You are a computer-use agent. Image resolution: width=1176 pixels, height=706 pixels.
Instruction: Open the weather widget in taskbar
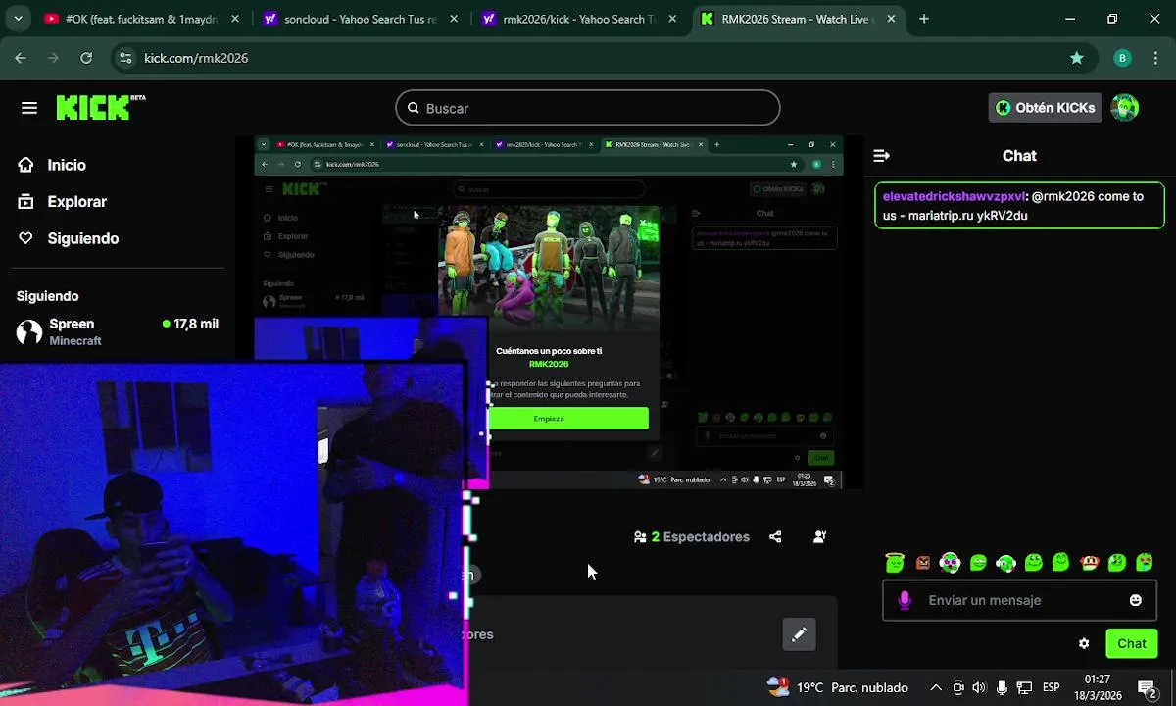pyautogui.click(x=838, y=687)
